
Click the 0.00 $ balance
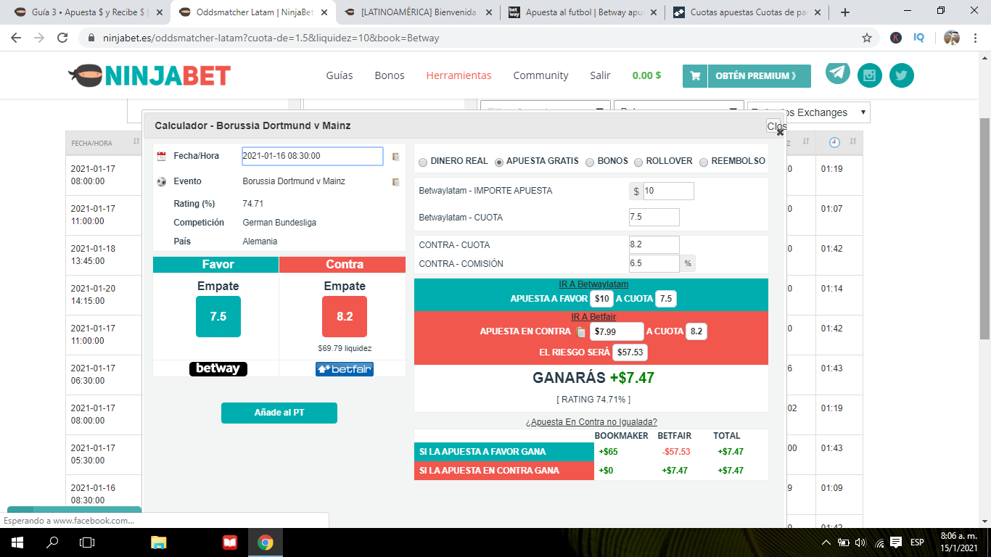pyautogui.click(x=646, y=75)
